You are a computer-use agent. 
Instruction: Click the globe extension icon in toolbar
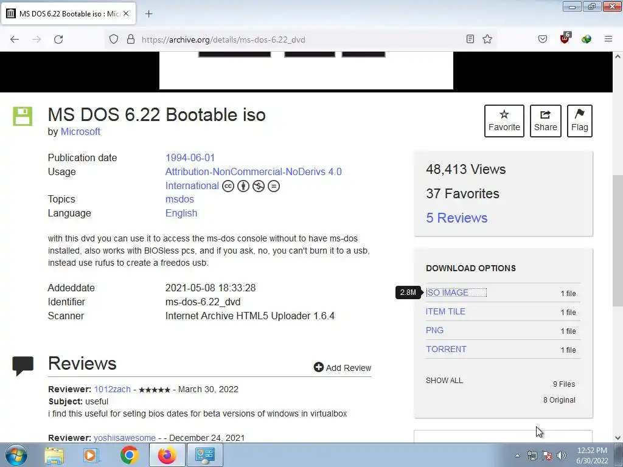click(586, 39)
